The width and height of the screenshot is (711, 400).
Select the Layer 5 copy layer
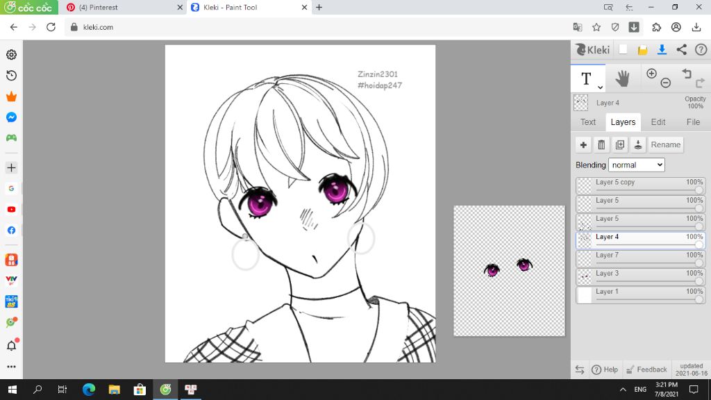pyautogui.click(x=641, y=185)
